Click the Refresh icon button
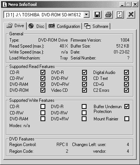140x165 pixels. click(x=120, y=14)
